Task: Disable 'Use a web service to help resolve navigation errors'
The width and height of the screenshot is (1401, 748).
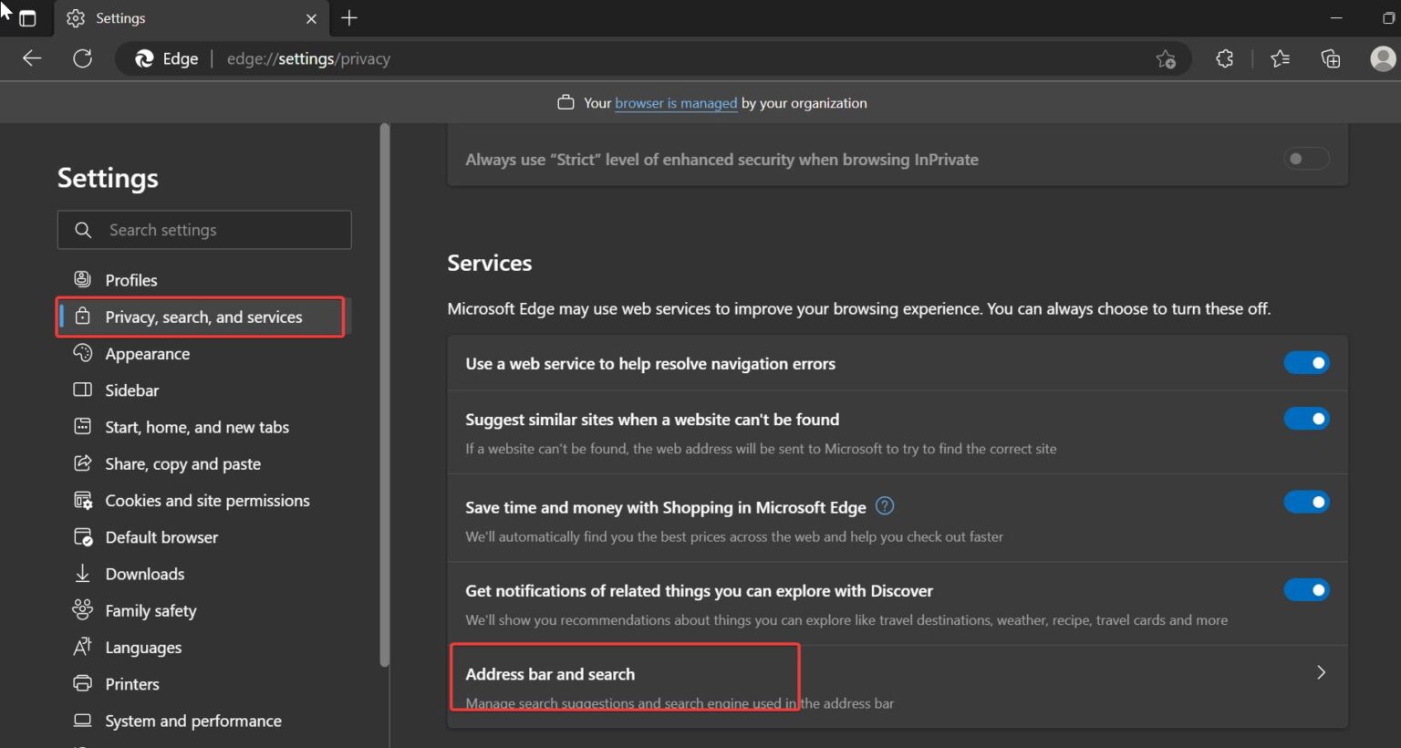Action: click(x=1306, y=362)
